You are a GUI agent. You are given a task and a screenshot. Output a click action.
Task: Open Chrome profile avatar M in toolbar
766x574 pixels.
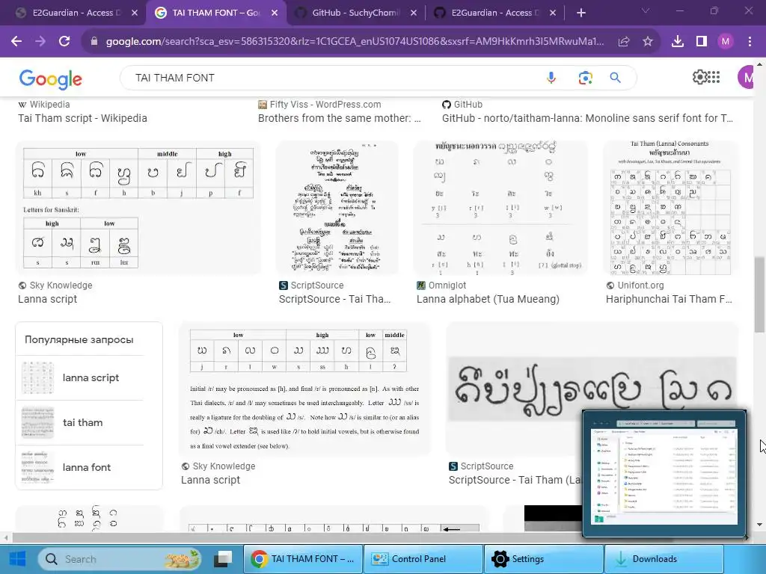tap(726, 42)
